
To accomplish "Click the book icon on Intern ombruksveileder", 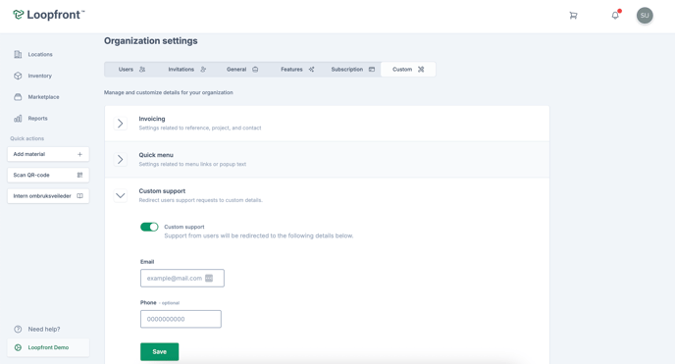I will 79,196.
